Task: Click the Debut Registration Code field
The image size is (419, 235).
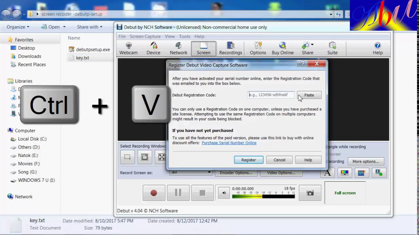Action: 271,95
